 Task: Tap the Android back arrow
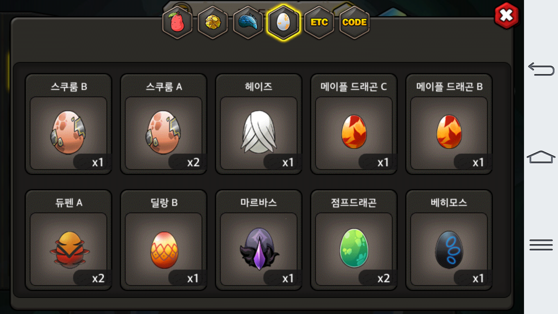pyautogui.click(x=541, y=69)
